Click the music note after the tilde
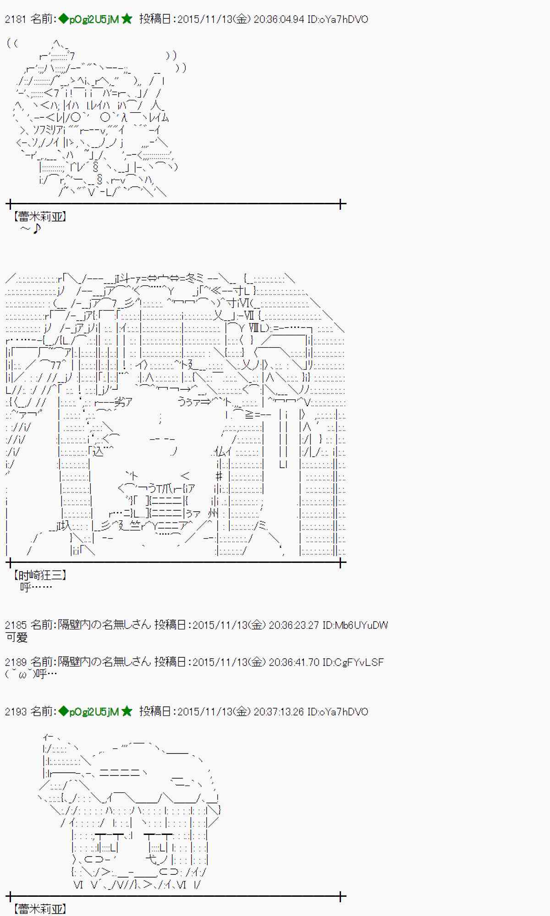This screenshot has width=550, height=916. pyautogui.click(x=37, y=228)
